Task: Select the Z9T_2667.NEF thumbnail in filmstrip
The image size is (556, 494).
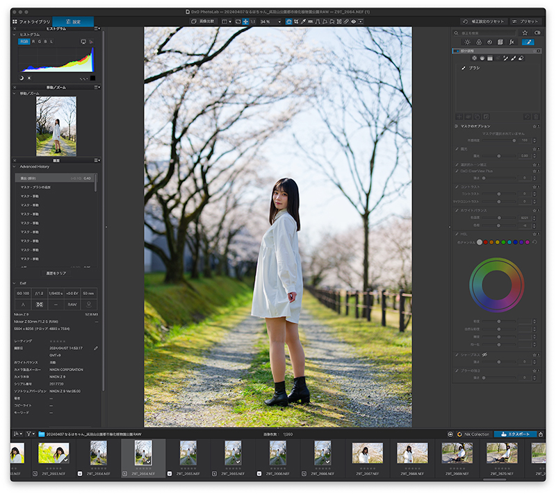Action: pyautogui.click(x=368, y=453)
